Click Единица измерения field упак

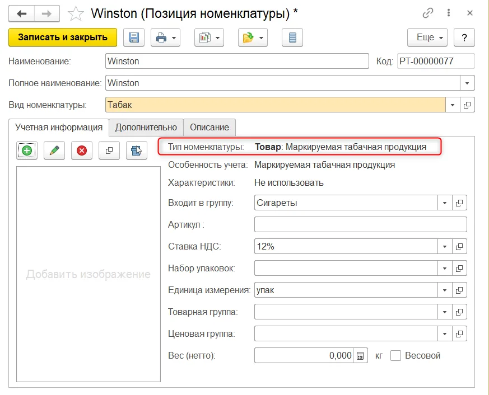(346, 290)
